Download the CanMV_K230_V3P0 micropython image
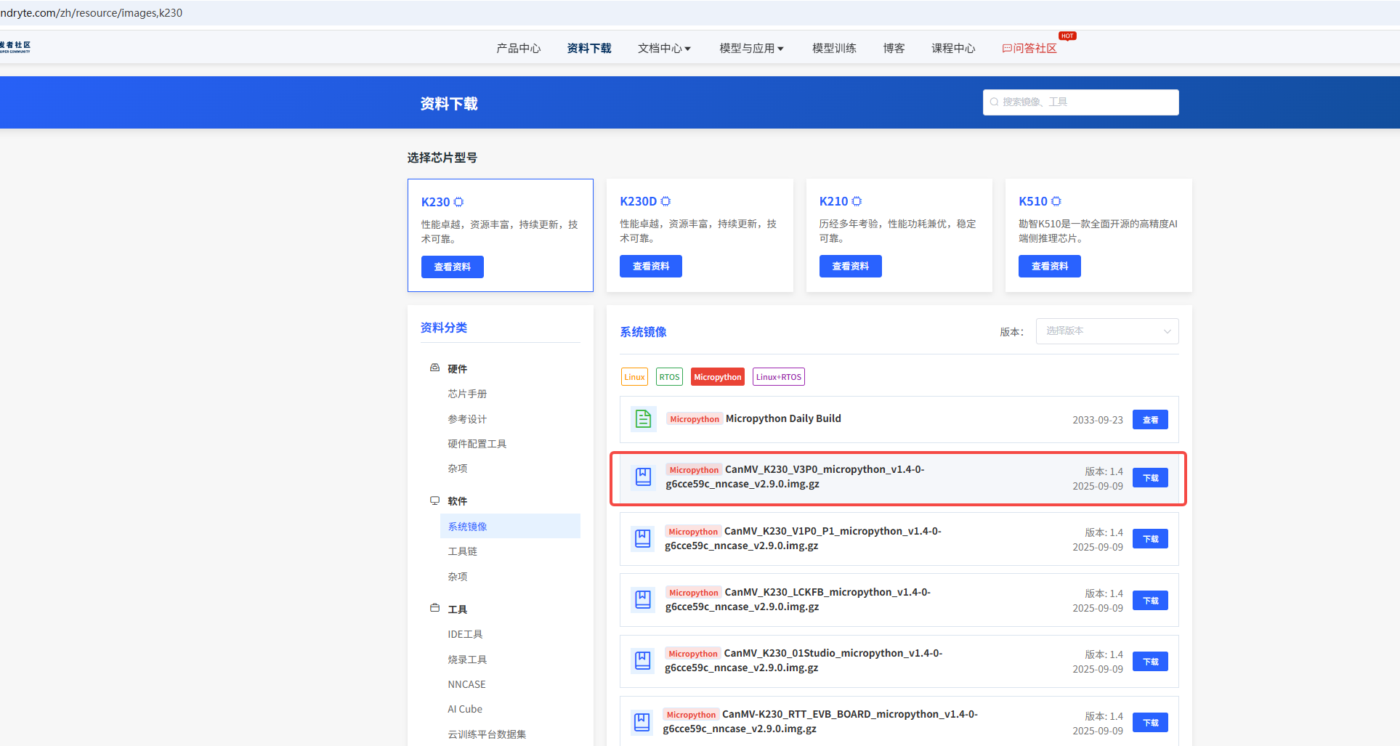1400x746 pixels. [x=1150, y=478]
